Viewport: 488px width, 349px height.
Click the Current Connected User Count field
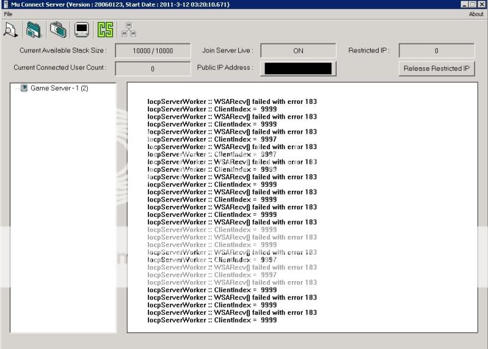point(153,68)
